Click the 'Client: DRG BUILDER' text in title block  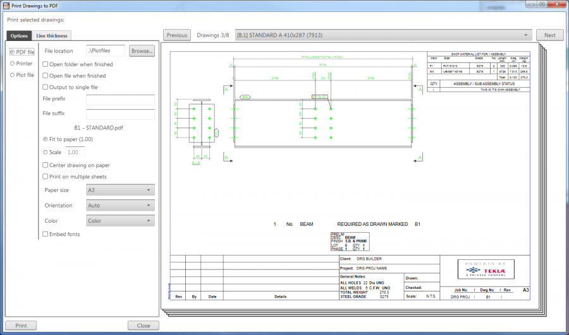point(361,259)
